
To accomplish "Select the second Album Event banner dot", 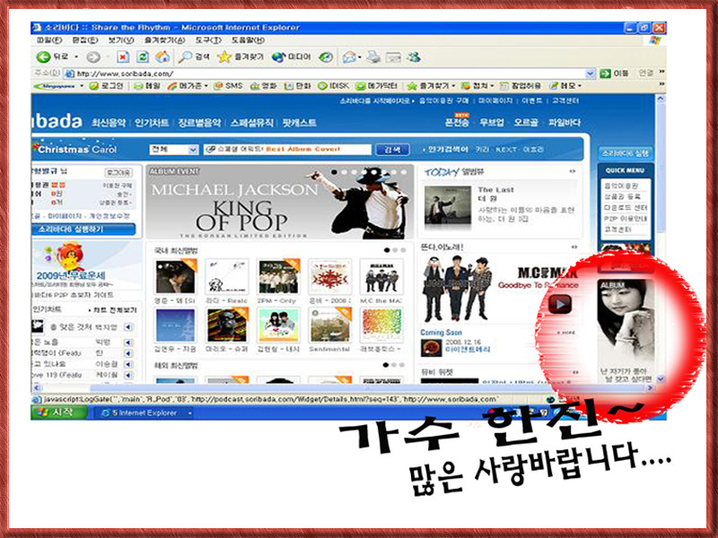I will point(345,172).
